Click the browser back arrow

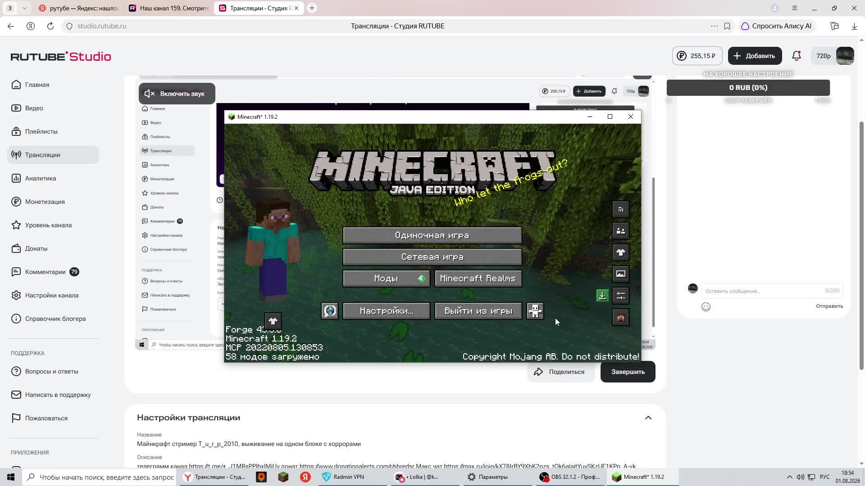[x=11, y=26]
